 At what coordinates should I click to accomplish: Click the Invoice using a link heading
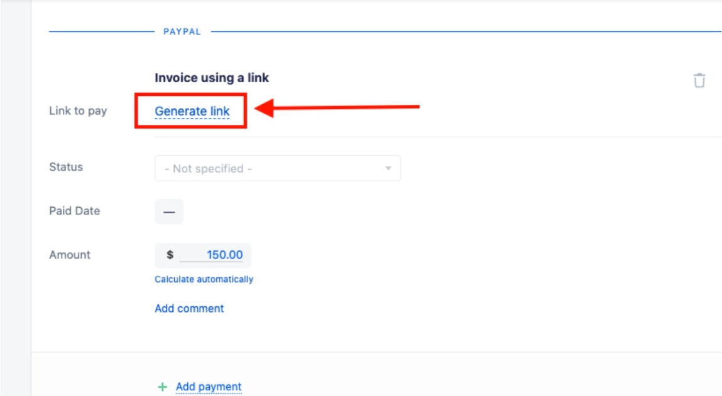[x=212, y=78]
